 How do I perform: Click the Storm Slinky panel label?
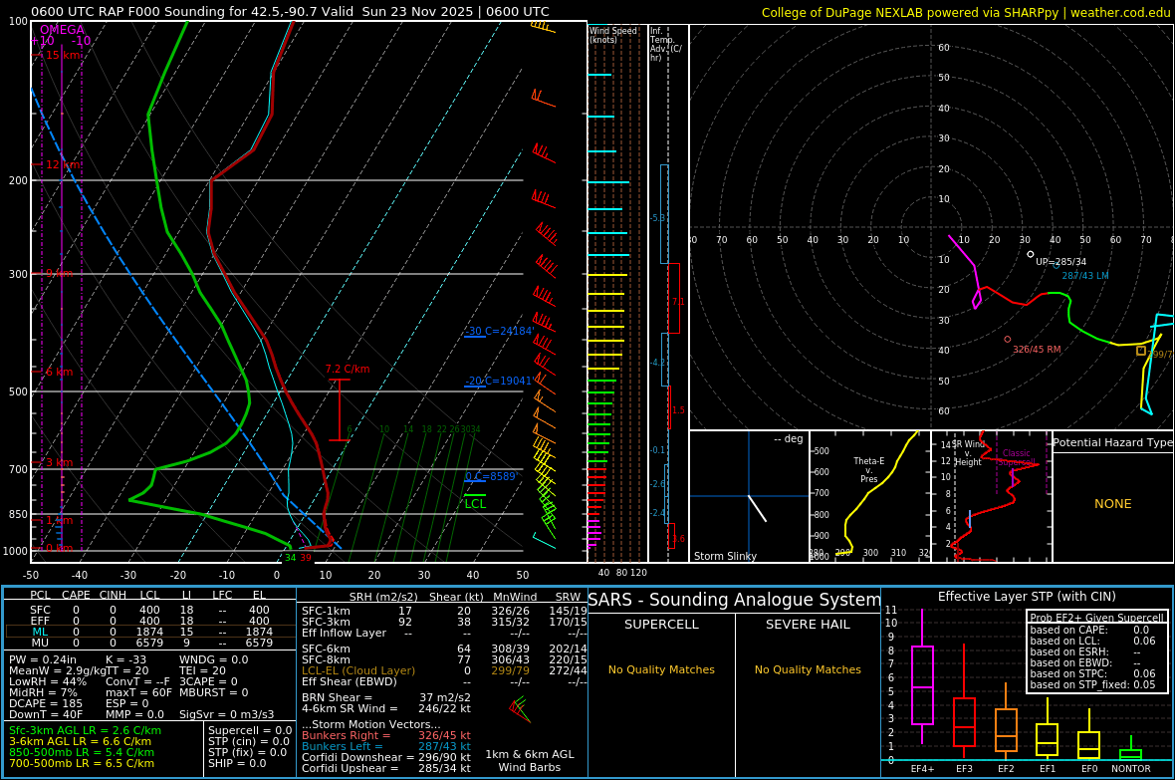tap(725, 556)
